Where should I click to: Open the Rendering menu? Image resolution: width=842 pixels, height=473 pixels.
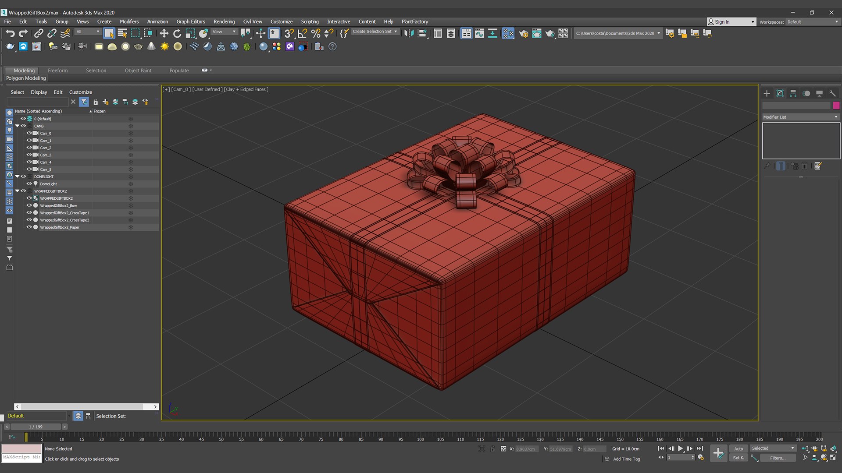(224, 21)
